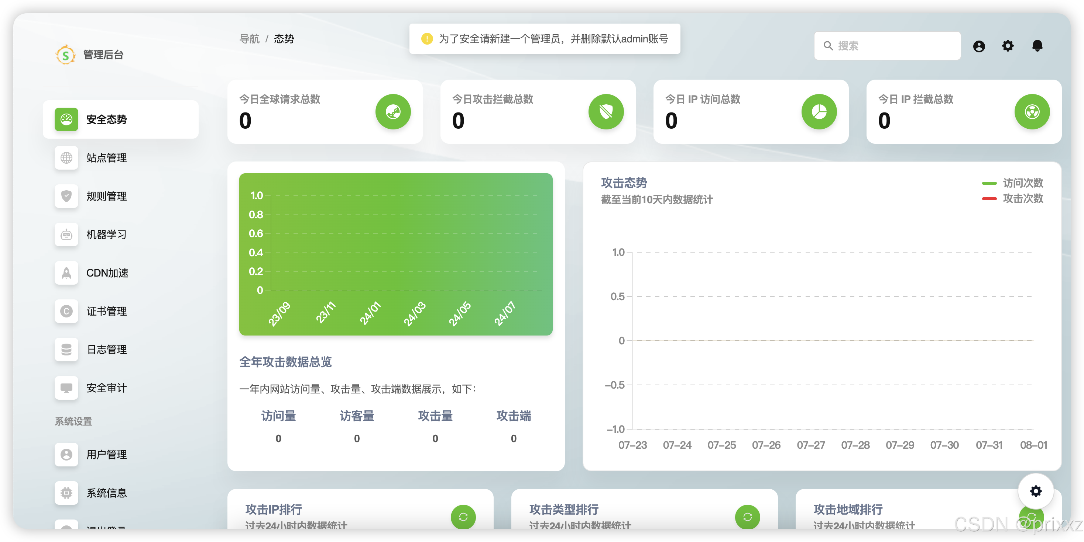Open notifications with the bell icon

coord(1037,46)
